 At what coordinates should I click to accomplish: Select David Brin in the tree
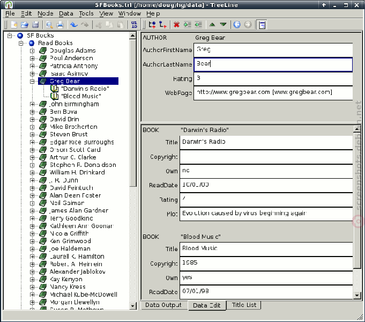(x=64, y=119)
